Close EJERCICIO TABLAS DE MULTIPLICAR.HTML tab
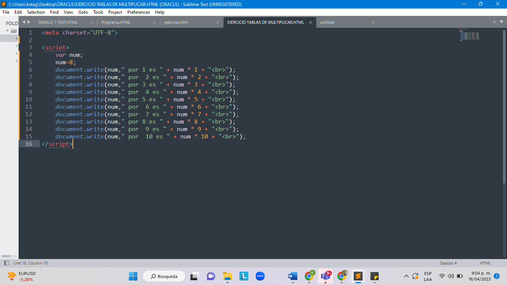Screen dimensions: 507x285 (310, 22)
